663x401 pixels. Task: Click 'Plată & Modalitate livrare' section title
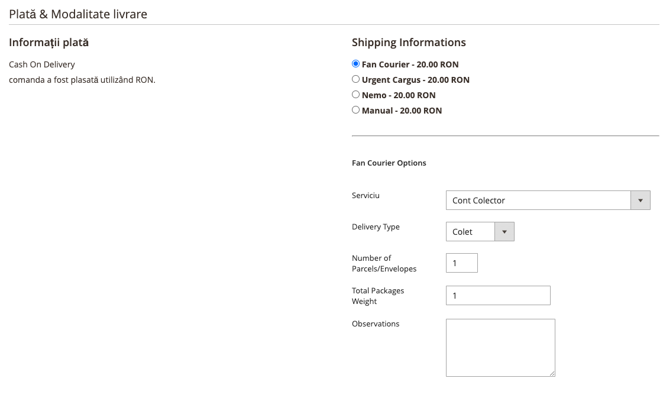(x=78, y=14)
